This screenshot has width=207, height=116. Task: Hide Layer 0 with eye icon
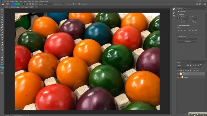coord(178,77)
